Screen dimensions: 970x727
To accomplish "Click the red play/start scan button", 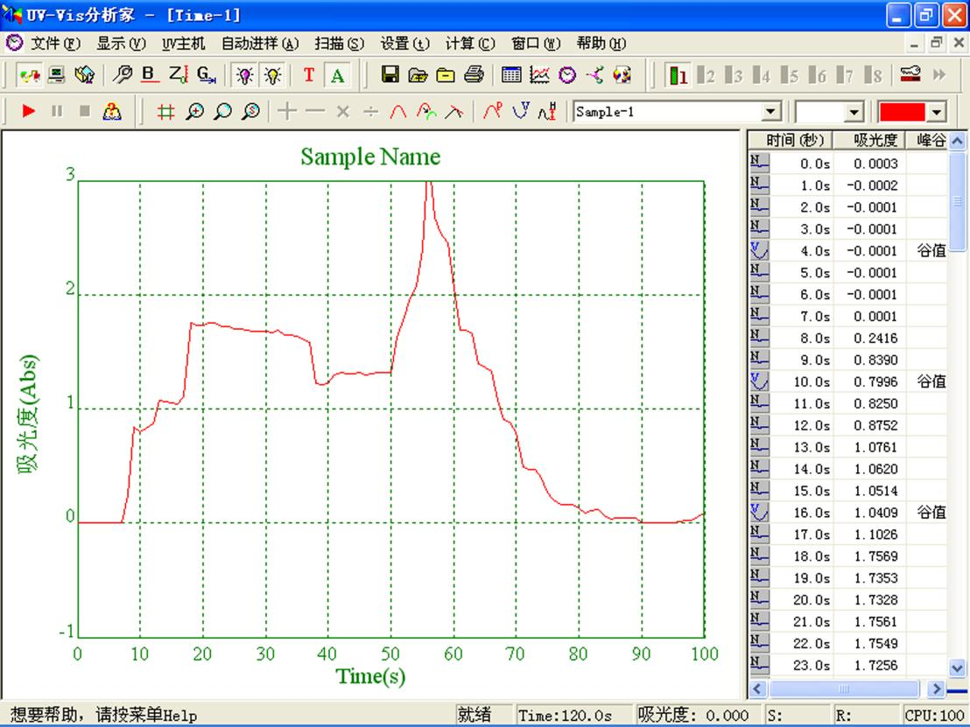I will (x=29, y=112).
